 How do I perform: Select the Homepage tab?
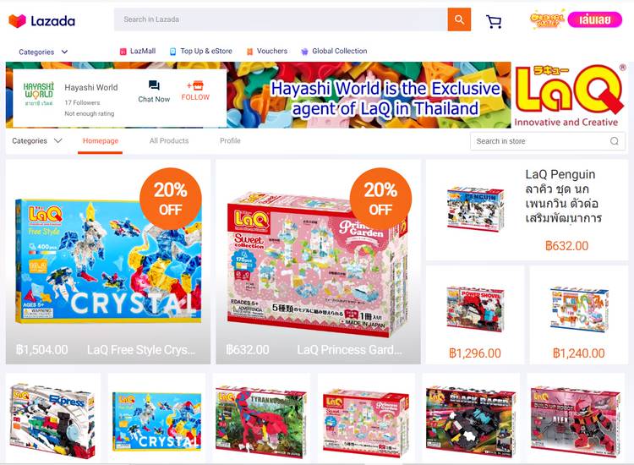101,140
